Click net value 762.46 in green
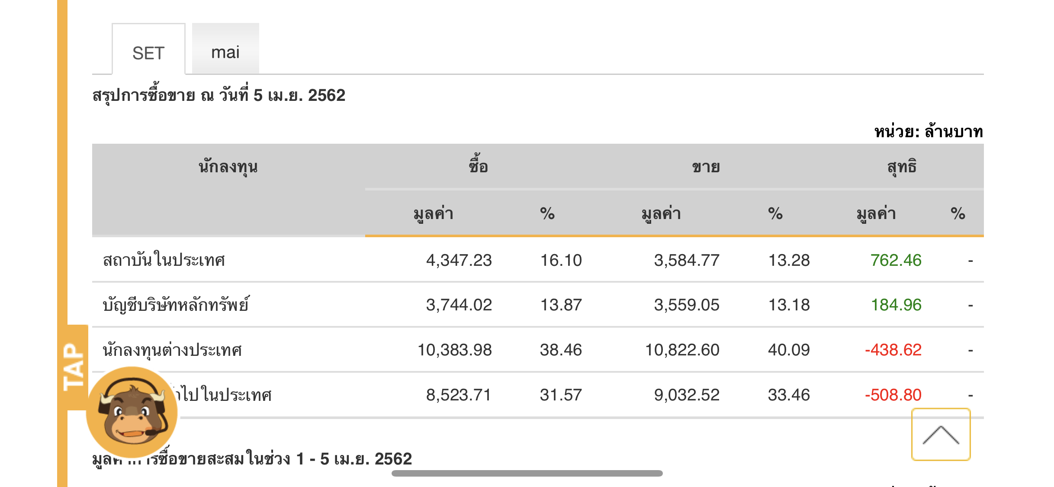 (x=896, y=260)
